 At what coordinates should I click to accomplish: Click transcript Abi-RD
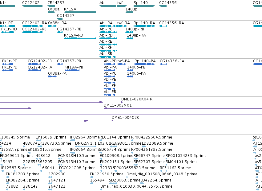click(108, 38)
